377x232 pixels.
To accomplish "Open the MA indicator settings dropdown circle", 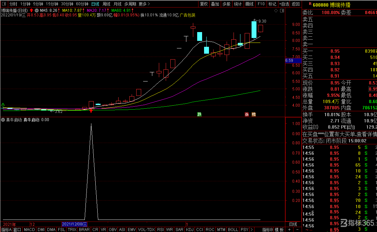I will (x=37, y=10).
